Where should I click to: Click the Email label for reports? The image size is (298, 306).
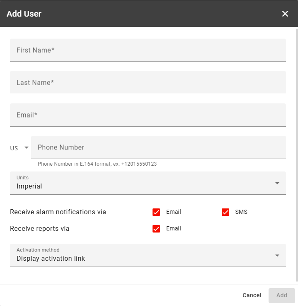173,228
